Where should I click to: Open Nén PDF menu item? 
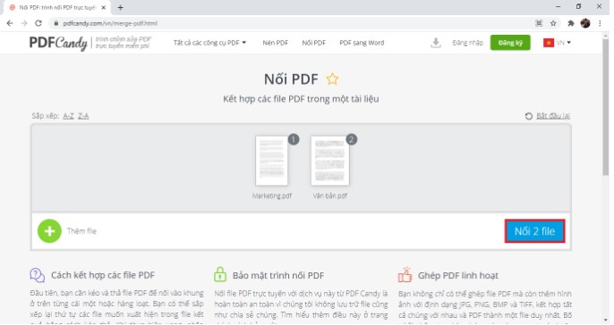[276, 43]
